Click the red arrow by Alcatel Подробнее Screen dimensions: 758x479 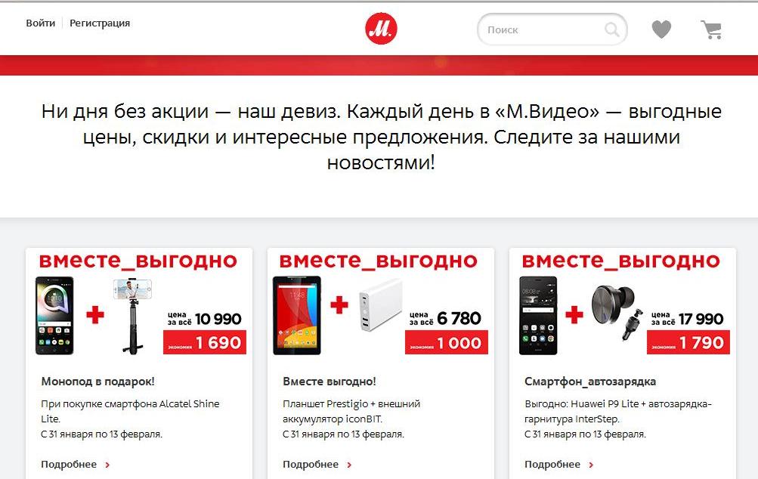(107, 465)
